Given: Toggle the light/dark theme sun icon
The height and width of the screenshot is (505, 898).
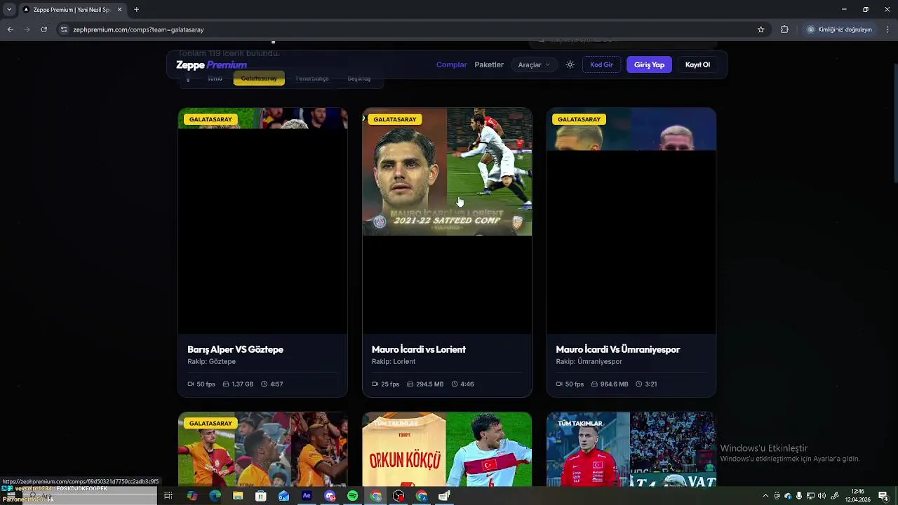Looking at the screenshot, I should [x=570, y=65].
